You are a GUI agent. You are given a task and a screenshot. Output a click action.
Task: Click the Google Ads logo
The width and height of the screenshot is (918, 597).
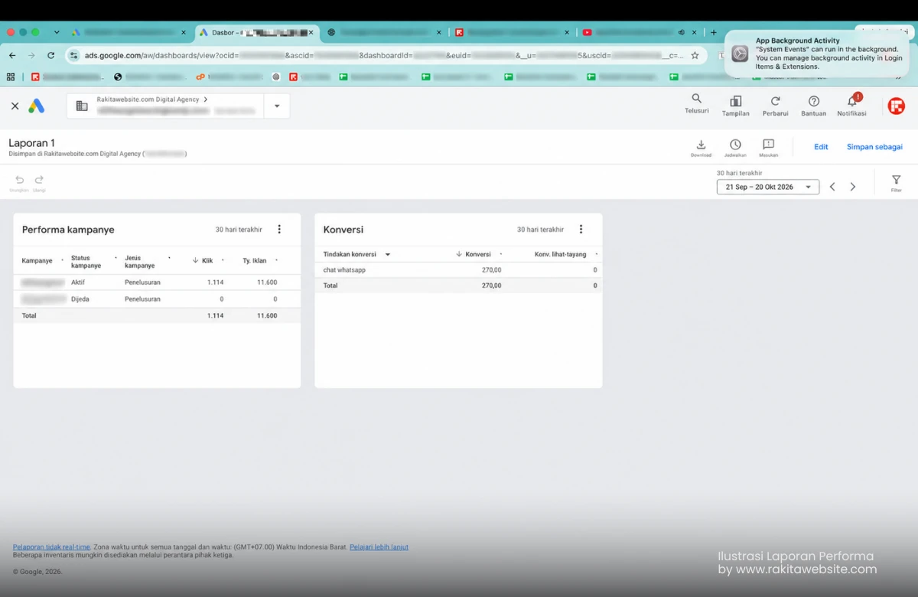pos(36,106)
